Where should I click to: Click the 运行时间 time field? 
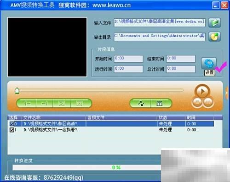(x=128, y=69)
